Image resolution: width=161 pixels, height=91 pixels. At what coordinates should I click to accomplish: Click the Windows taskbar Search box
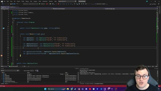tap(57, 89)
